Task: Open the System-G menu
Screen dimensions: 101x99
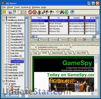Action: click(x=26, y=7)
